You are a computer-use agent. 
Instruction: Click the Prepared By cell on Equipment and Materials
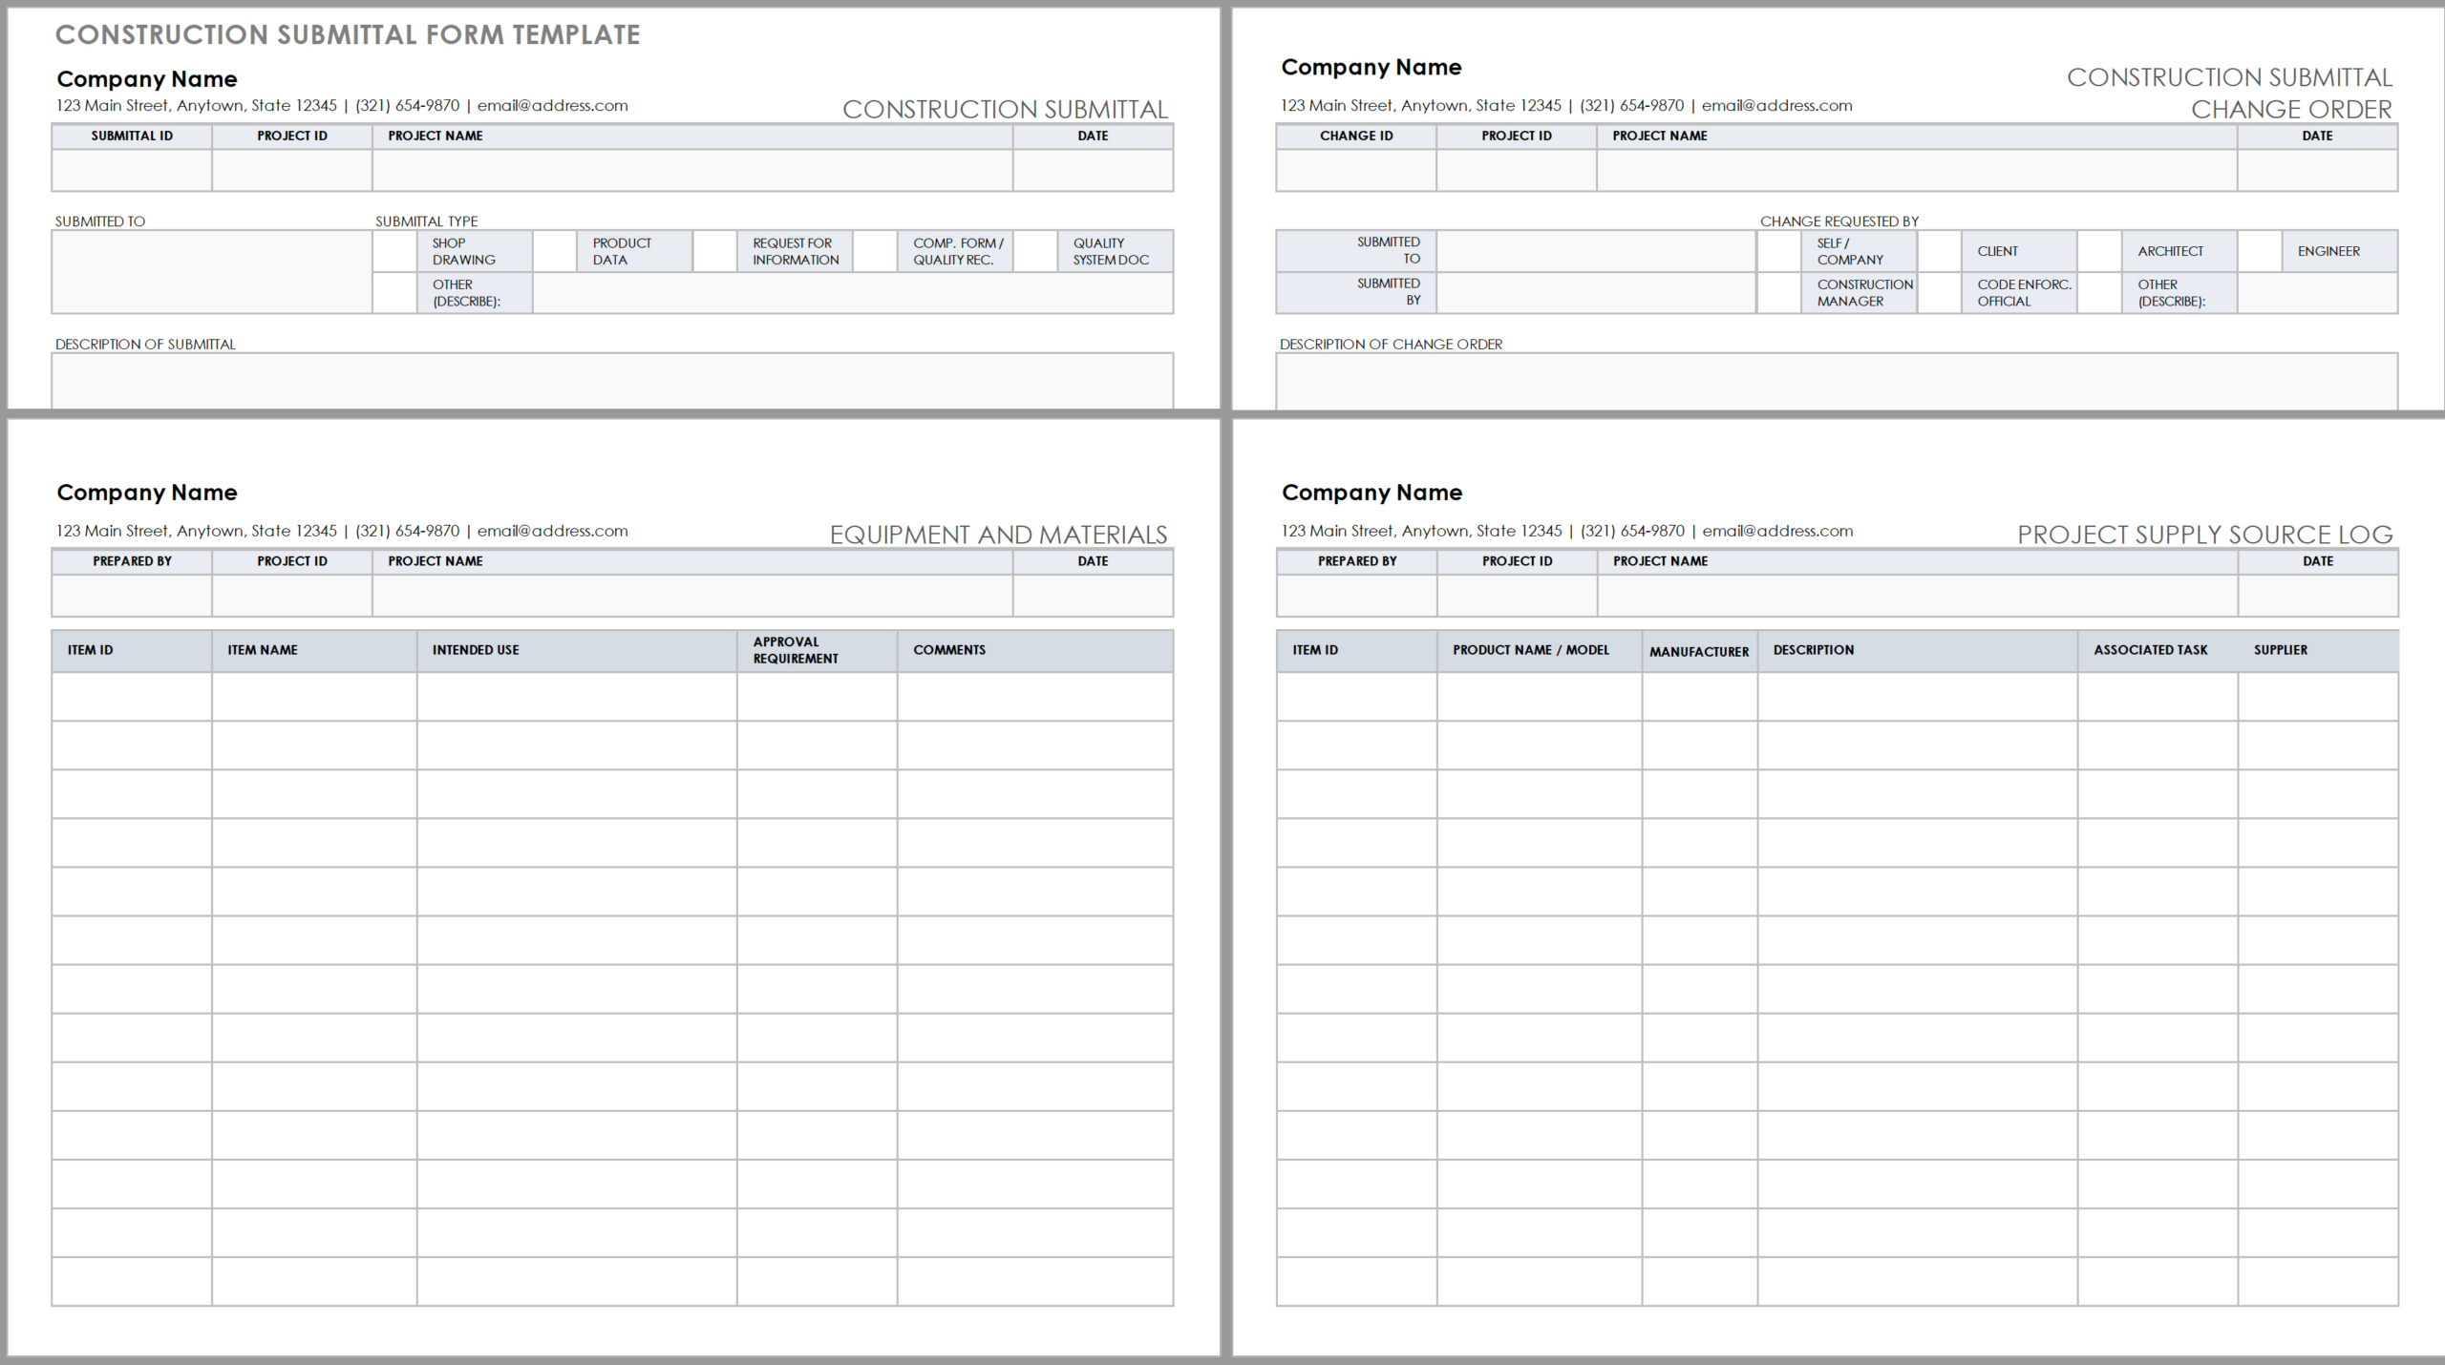(131, 596)
